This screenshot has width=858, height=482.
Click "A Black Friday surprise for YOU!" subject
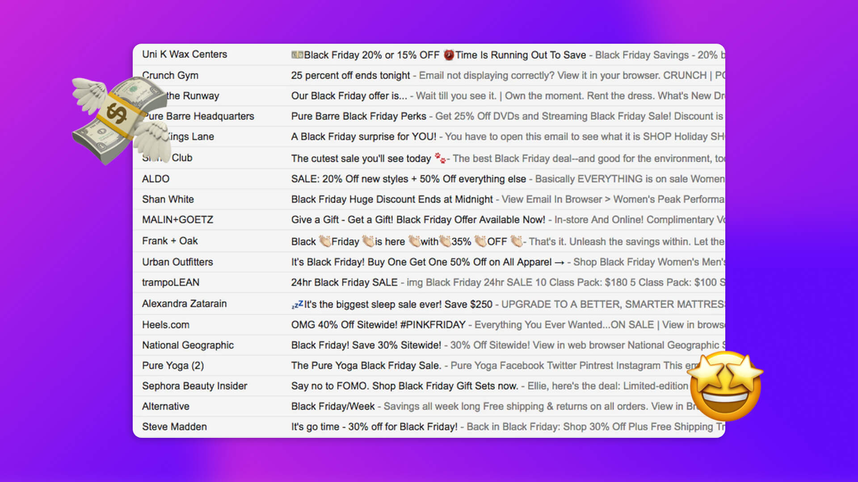pyautogui.click(x=364, y=137)
